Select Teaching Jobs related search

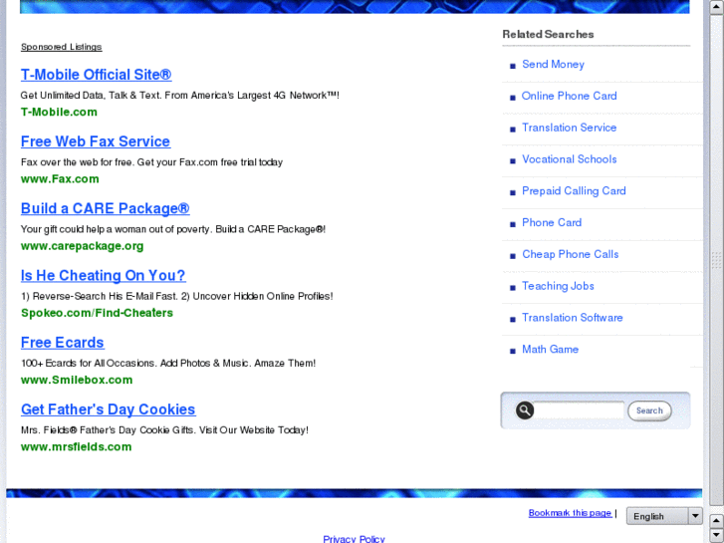click(x=558, y=286)
